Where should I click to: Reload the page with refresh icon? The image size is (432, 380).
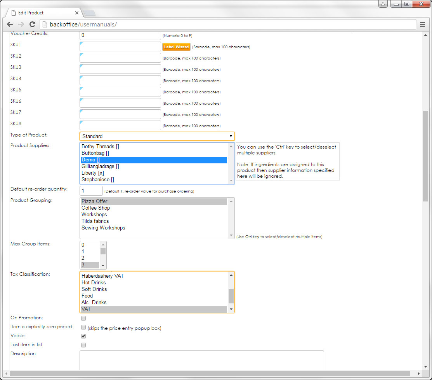point(33,24)
